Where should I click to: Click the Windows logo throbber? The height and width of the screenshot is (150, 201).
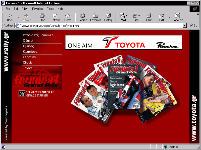click(x=194, y=9)
